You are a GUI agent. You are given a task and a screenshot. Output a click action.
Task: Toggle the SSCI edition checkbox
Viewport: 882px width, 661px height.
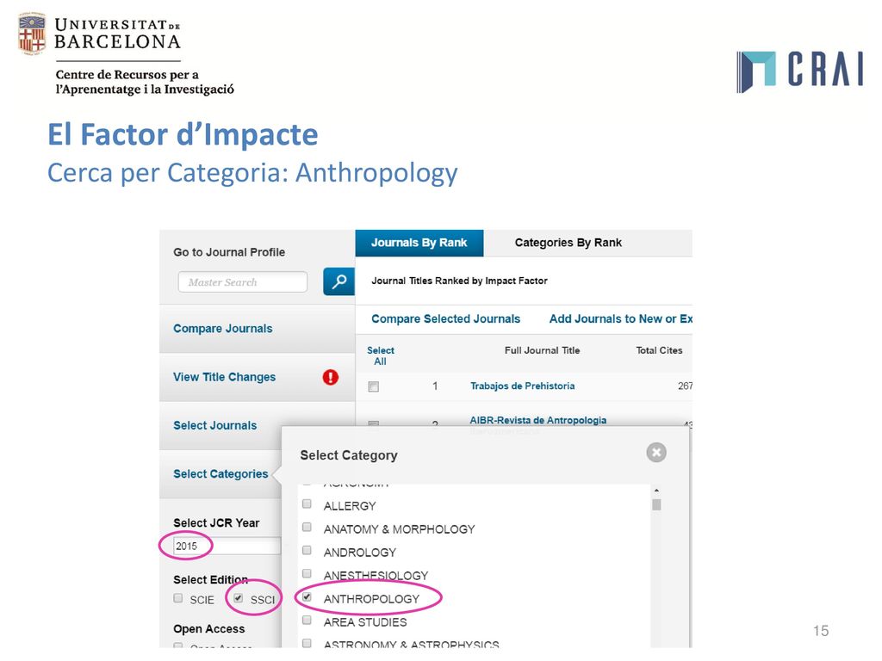[x=239, y=598]
